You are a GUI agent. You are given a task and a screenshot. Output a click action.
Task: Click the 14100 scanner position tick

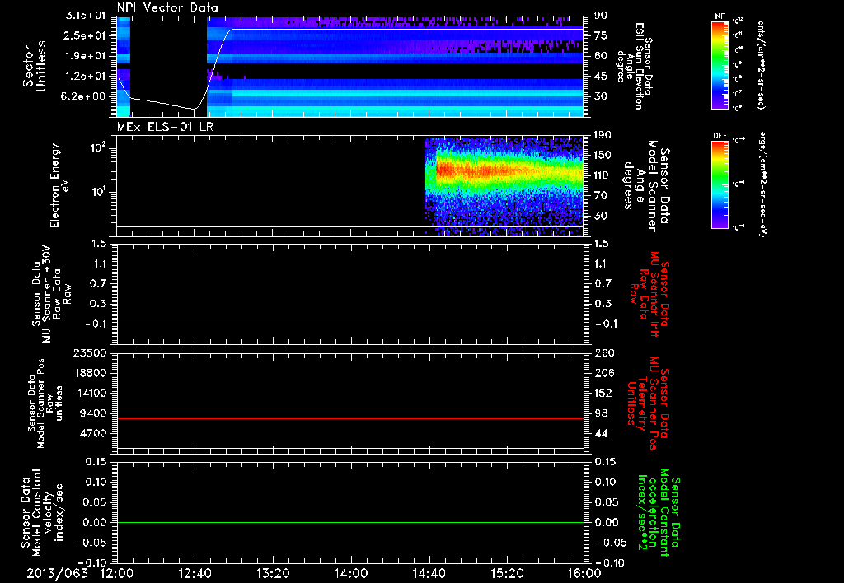89,393
